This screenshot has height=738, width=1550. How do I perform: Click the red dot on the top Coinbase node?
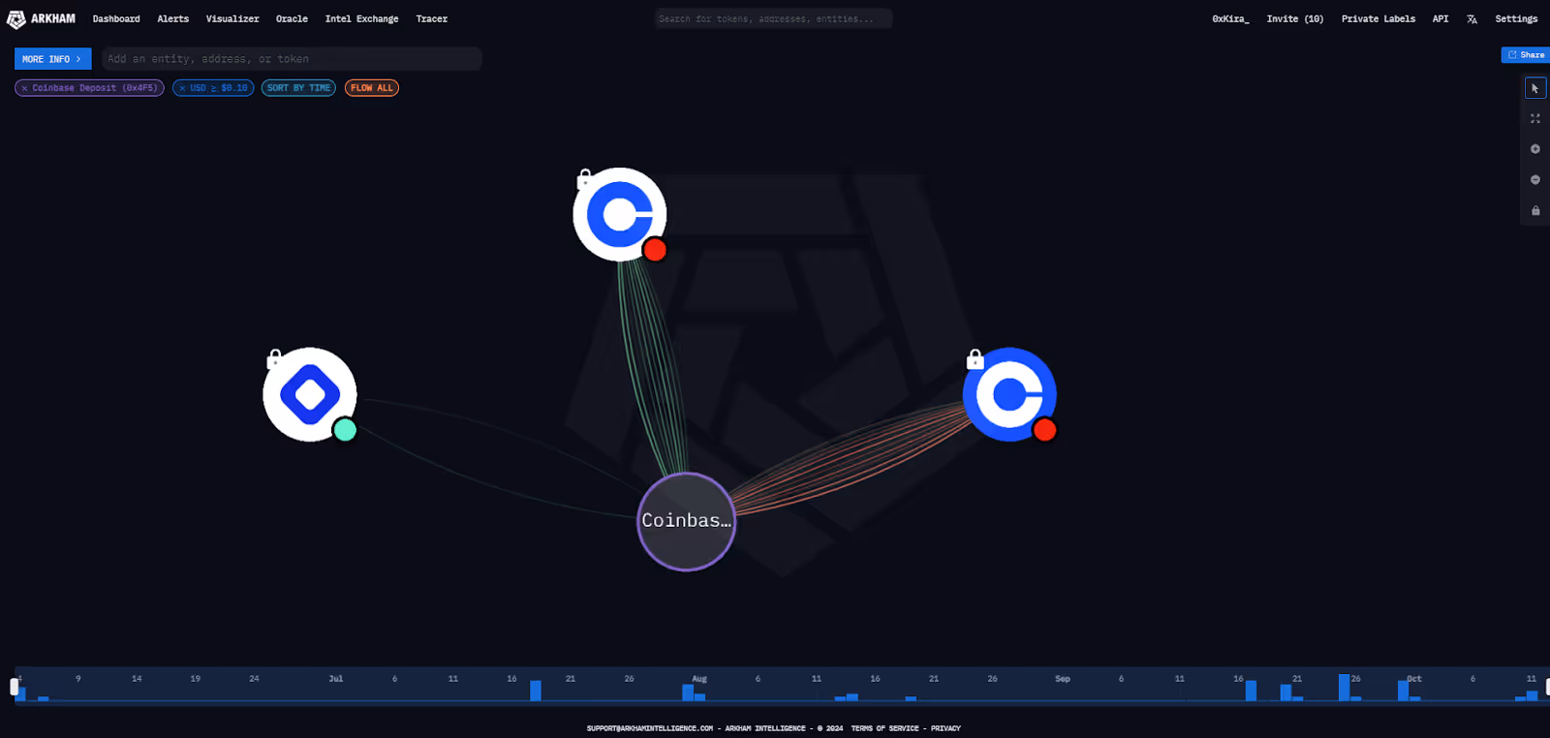click(655, 250)
